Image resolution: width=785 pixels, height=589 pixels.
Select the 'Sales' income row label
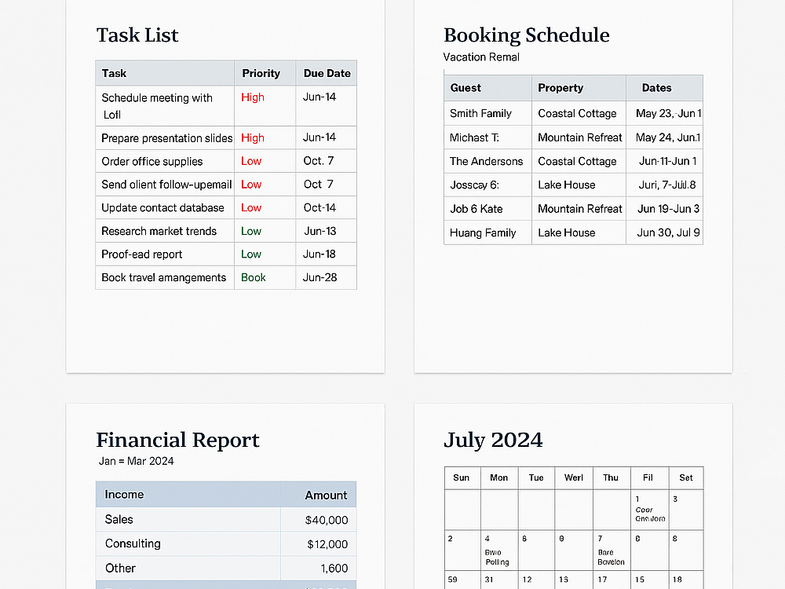(x=119, y=519)
